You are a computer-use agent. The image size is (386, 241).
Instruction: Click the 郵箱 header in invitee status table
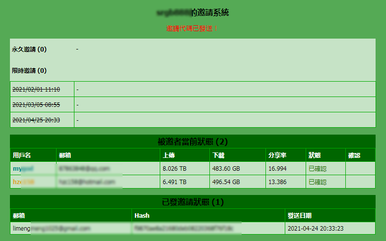(x=65, y=155)
